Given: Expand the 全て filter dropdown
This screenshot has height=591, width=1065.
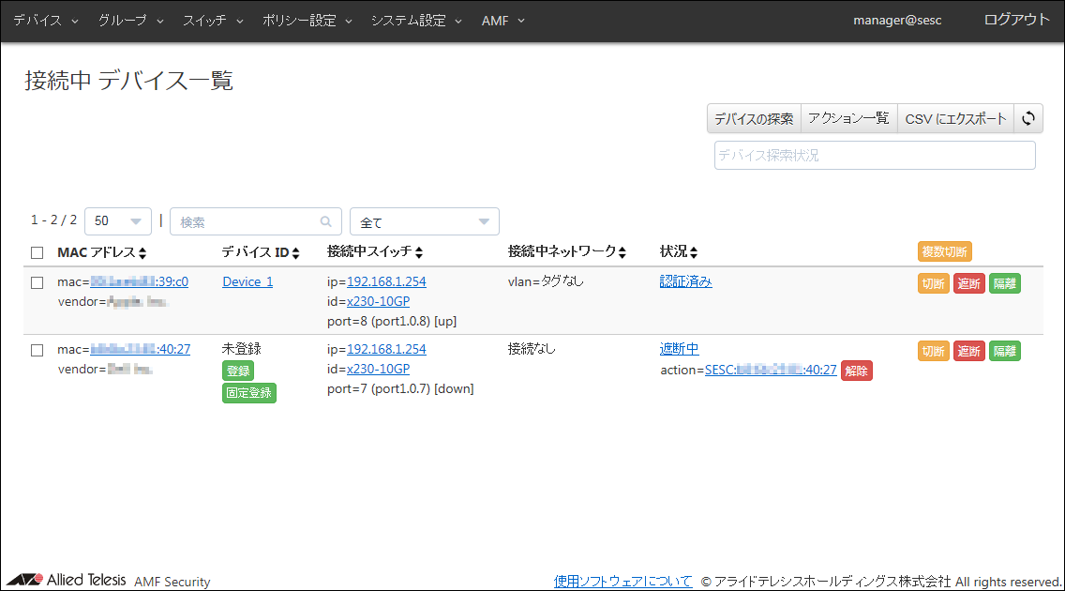Looking at the screenshot, I should coord(424,222).
